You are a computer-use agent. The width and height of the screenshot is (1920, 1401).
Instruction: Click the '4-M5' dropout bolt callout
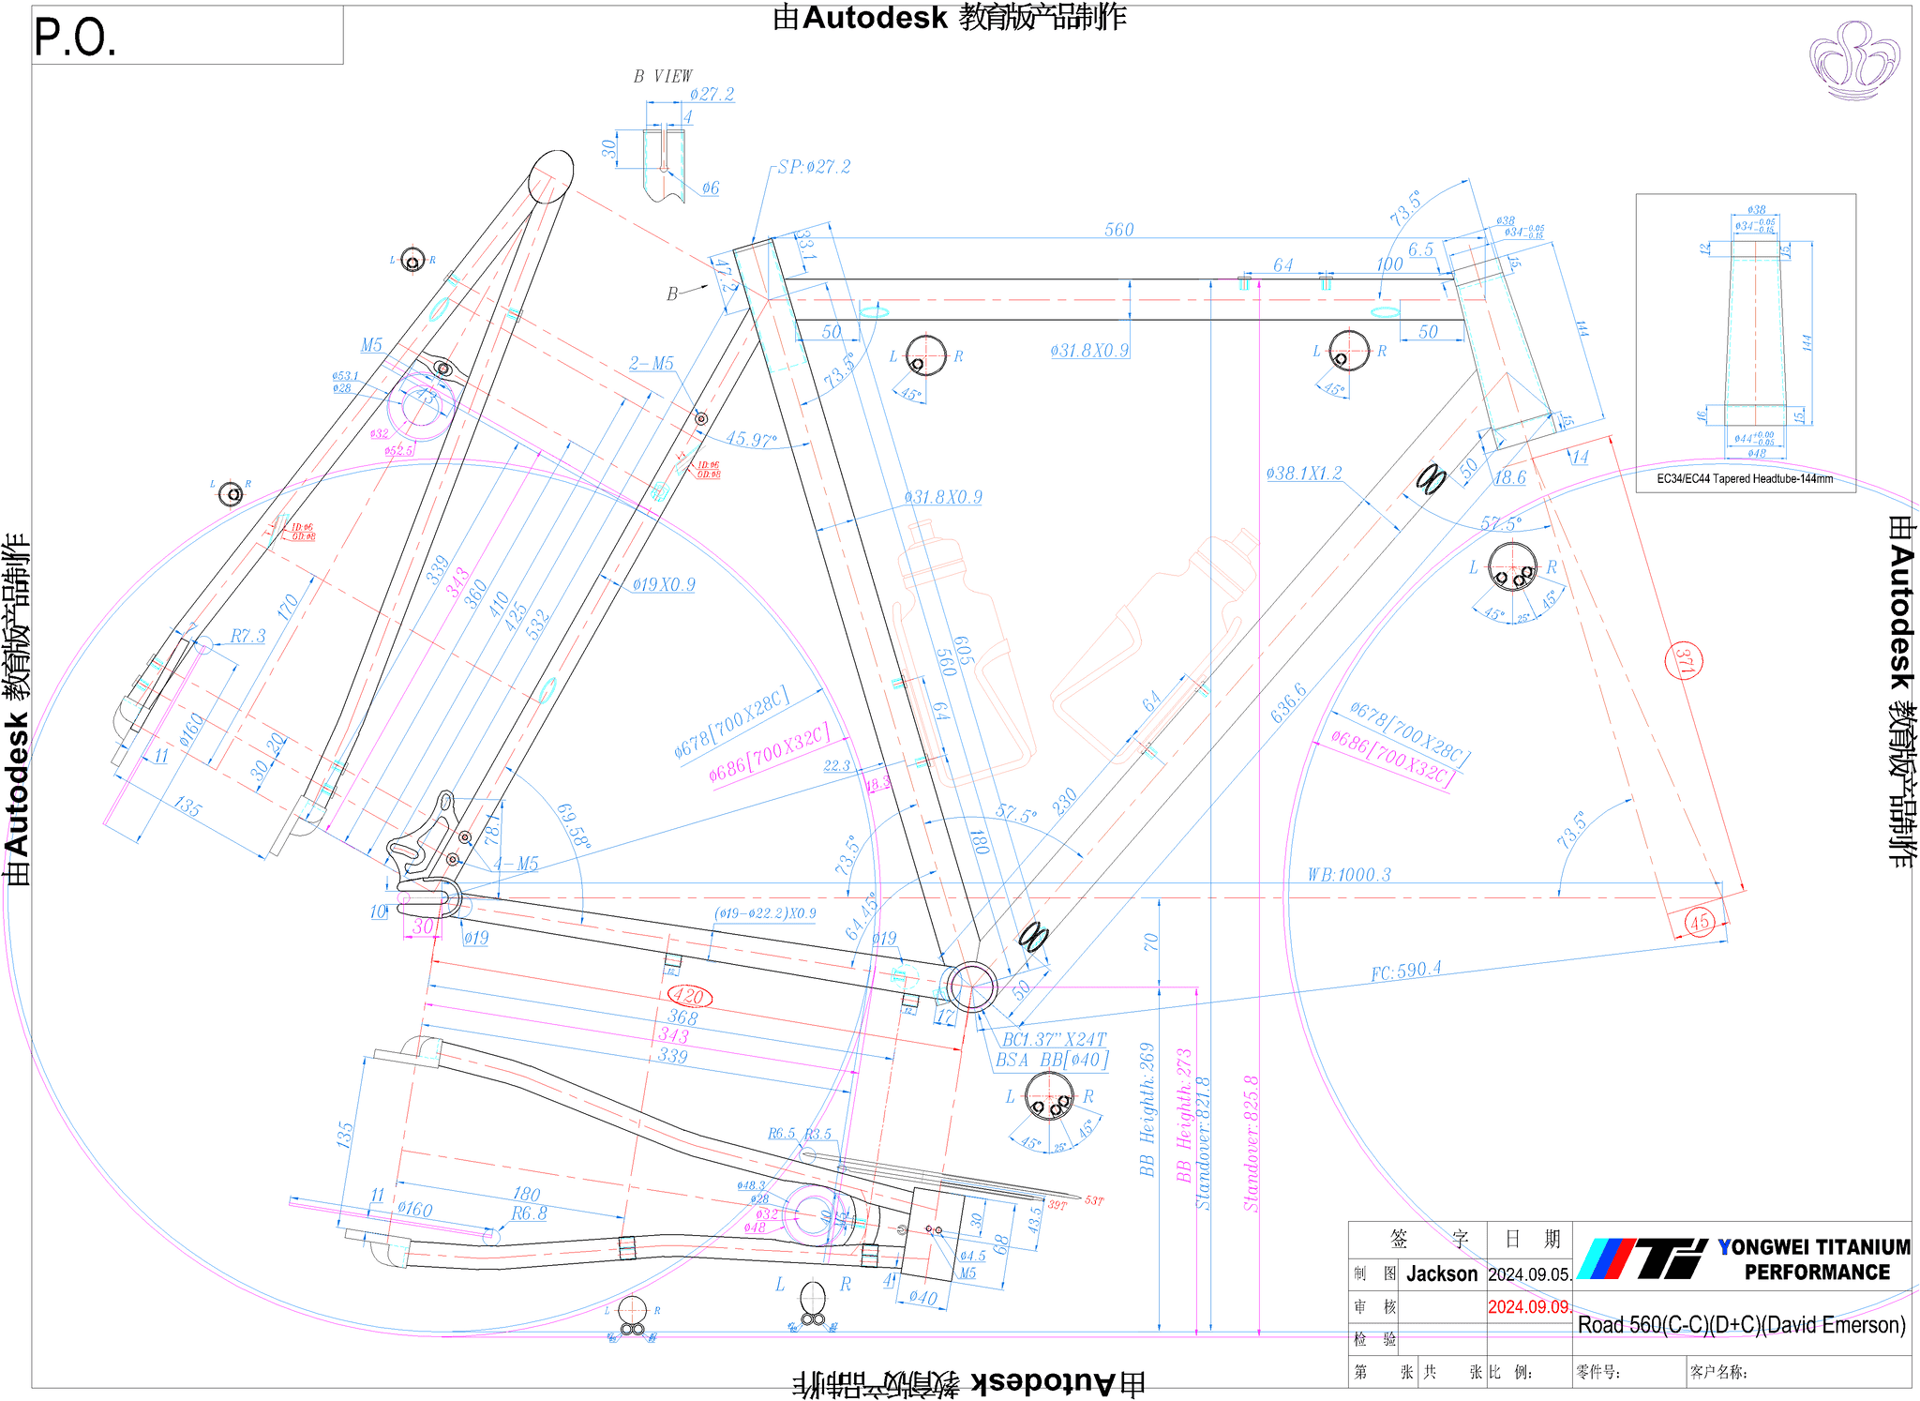click(516, 864)
